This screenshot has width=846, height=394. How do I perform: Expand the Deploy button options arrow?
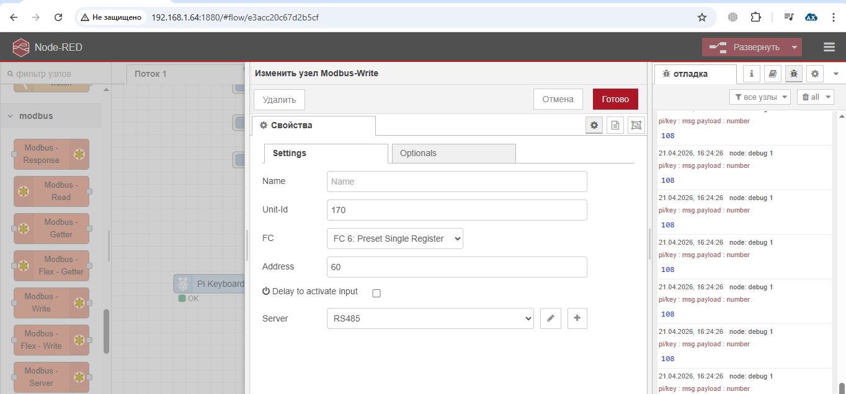794,47
